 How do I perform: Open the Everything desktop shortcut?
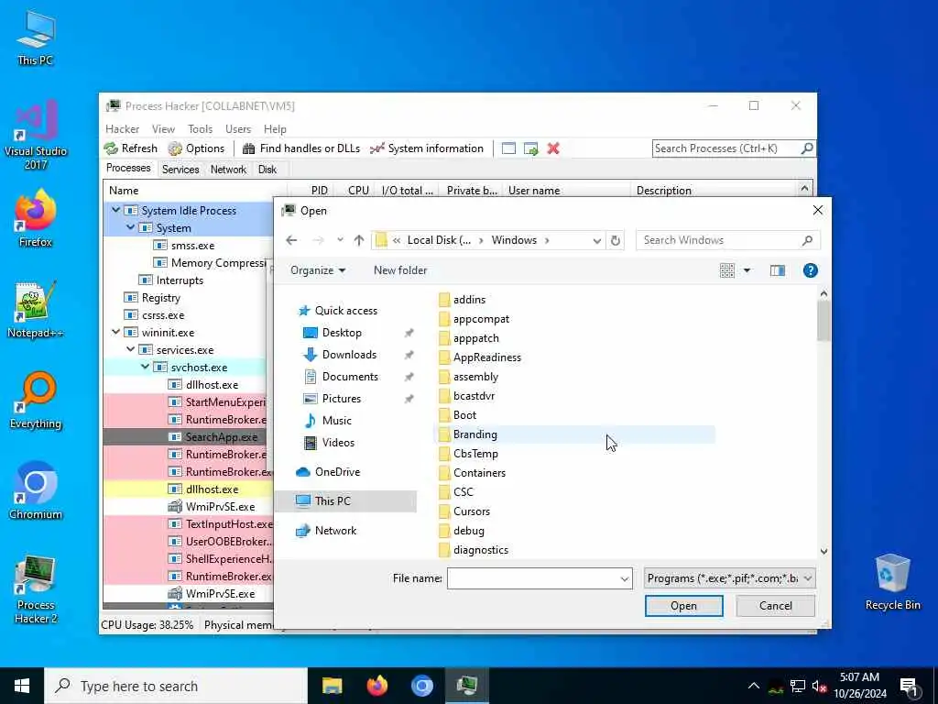click(x=36, y=400)
